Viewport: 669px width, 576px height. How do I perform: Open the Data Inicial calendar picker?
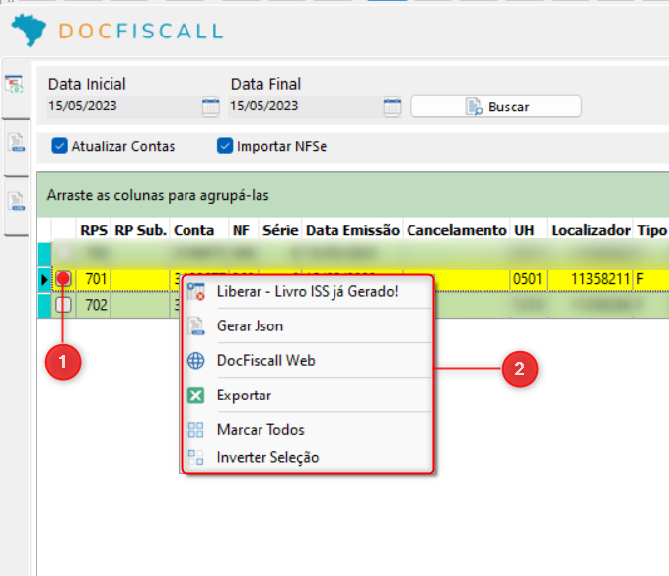pos(211,107)
